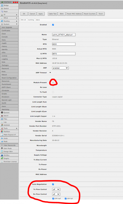Click the Safe Mode umbrella icon

(2, 148)
